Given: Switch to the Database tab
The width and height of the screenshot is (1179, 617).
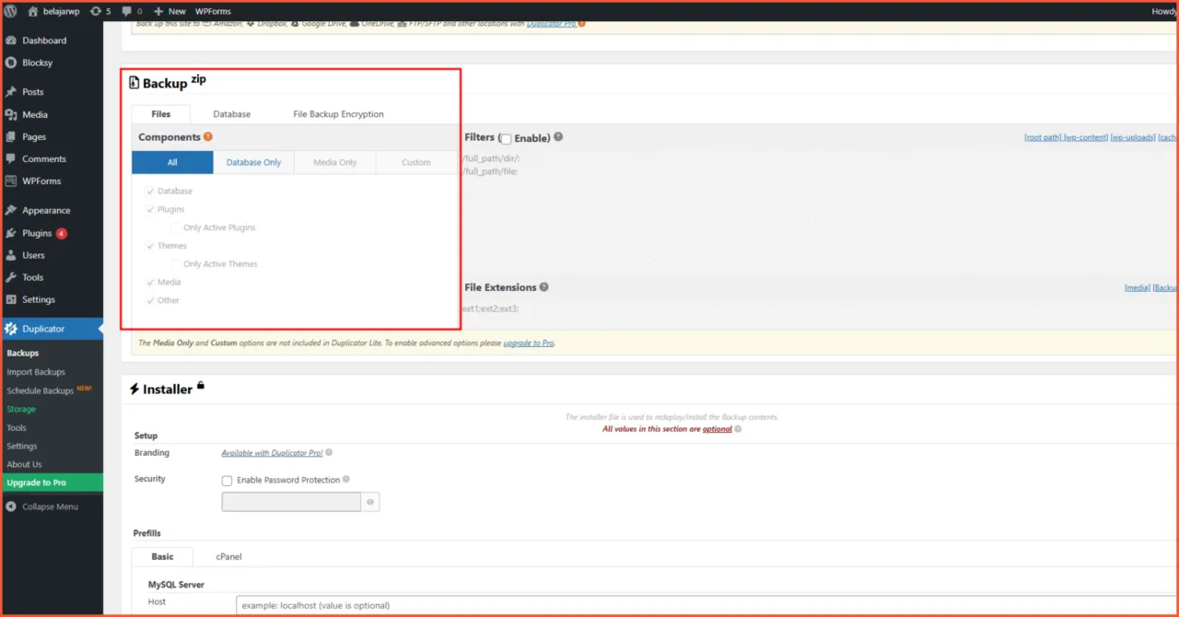Looking at the screenshot, I should pos(231,113).
